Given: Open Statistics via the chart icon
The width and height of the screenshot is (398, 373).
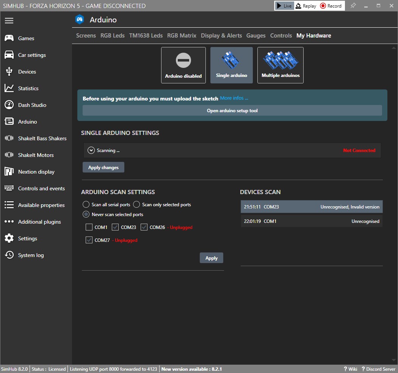Looking at the screenshot, I should click(x=9, y=88).
